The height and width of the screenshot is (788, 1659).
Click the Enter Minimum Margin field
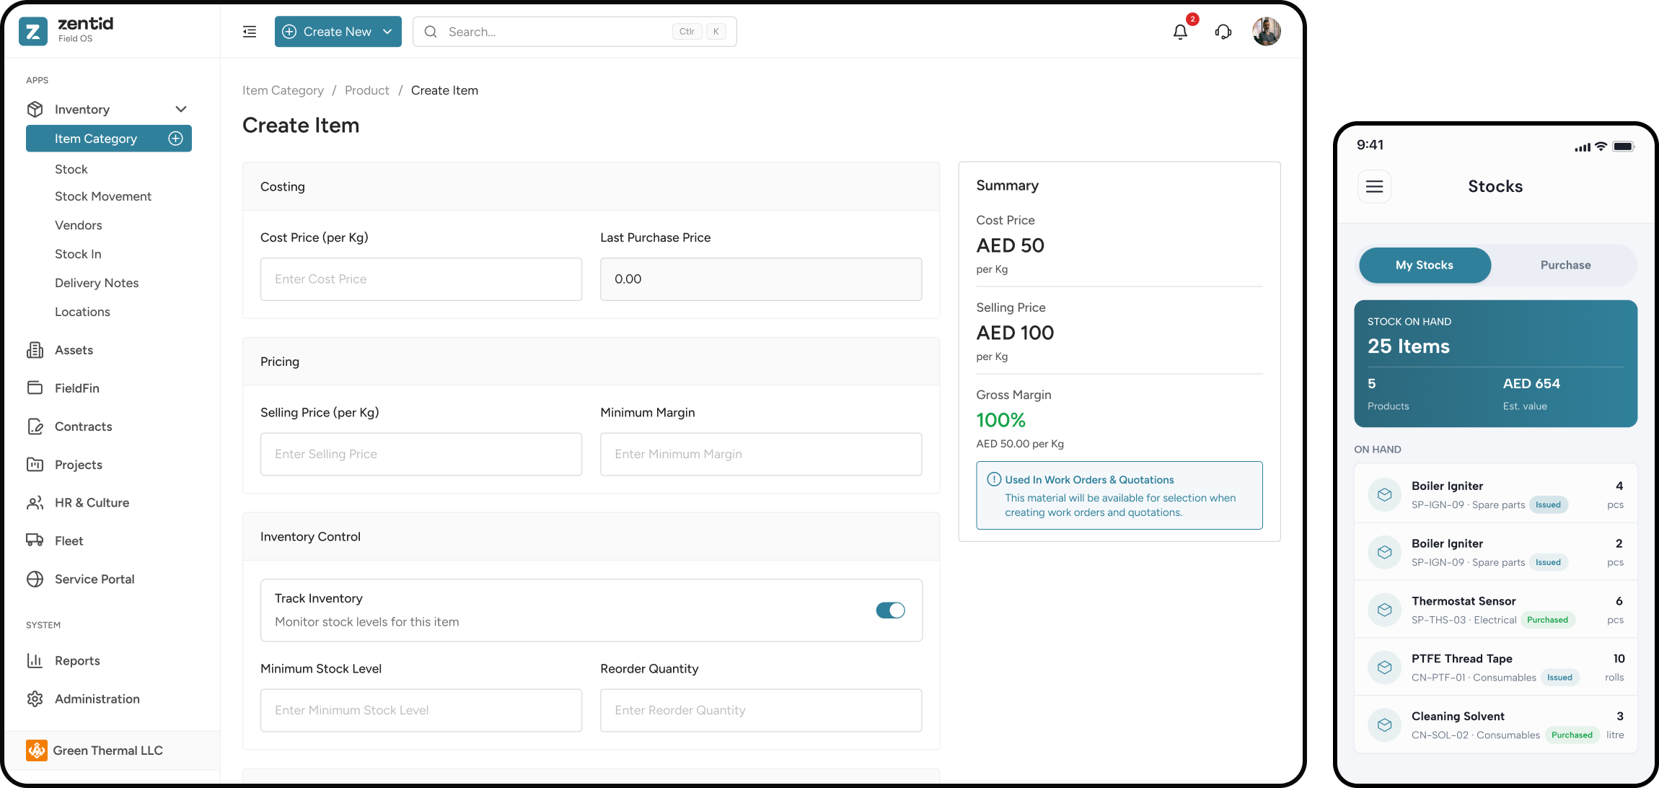761,455
